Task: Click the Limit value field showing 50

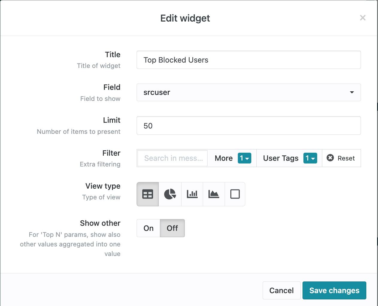Action: 248,125
